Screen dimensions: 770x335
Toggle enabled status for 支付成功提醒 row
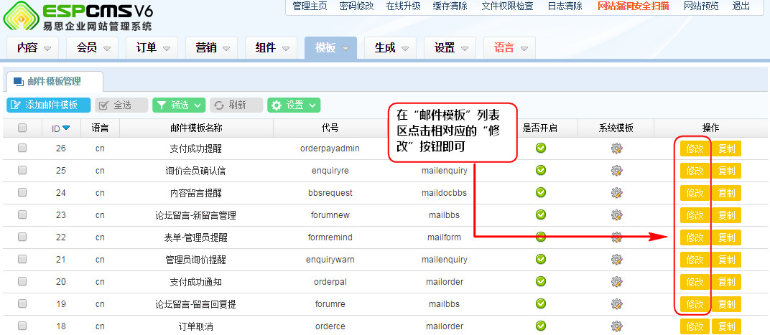(541, 148)
